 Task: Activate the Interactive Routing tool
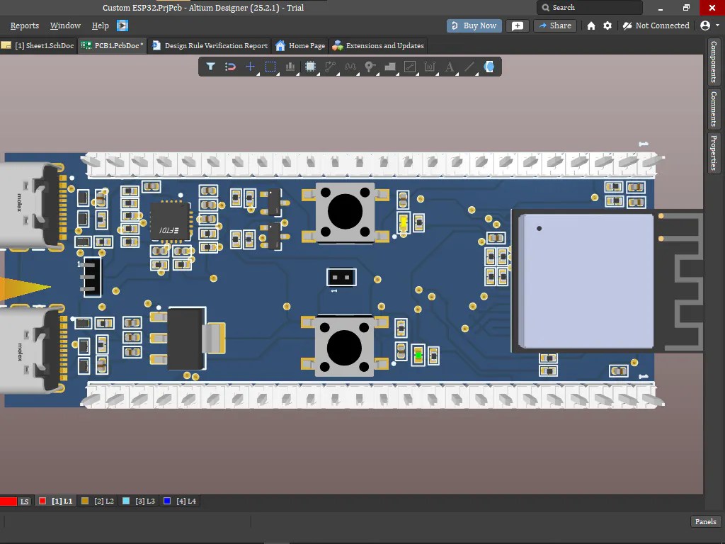330,67
